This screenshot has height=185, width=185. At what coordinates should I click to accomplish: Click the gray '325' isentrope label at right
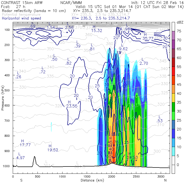point(164,93)
